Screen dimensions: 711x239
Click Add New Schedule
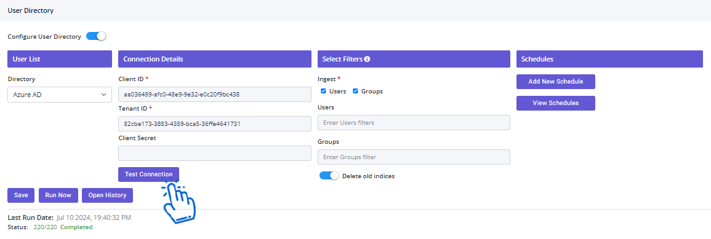555,82
